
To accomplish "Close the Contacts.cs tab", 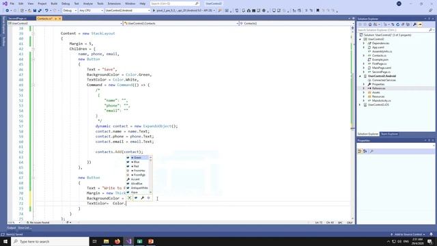I will 59,18.
